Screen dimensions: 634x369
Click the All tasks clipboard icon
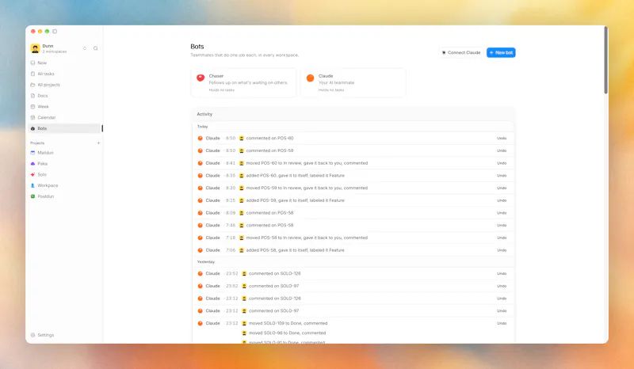coord(32,74)
